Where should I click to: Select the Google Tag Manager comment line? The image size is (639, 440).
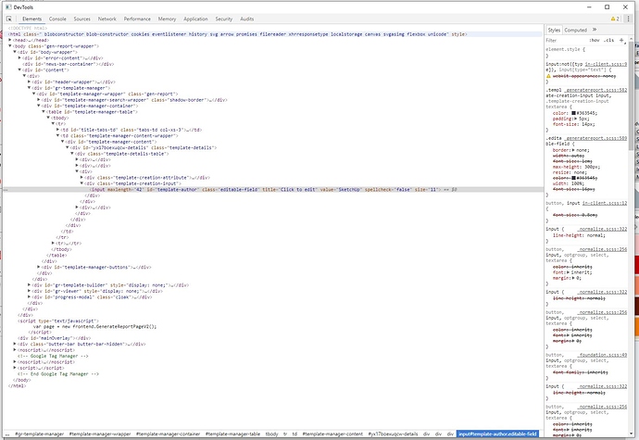[53, 356]
